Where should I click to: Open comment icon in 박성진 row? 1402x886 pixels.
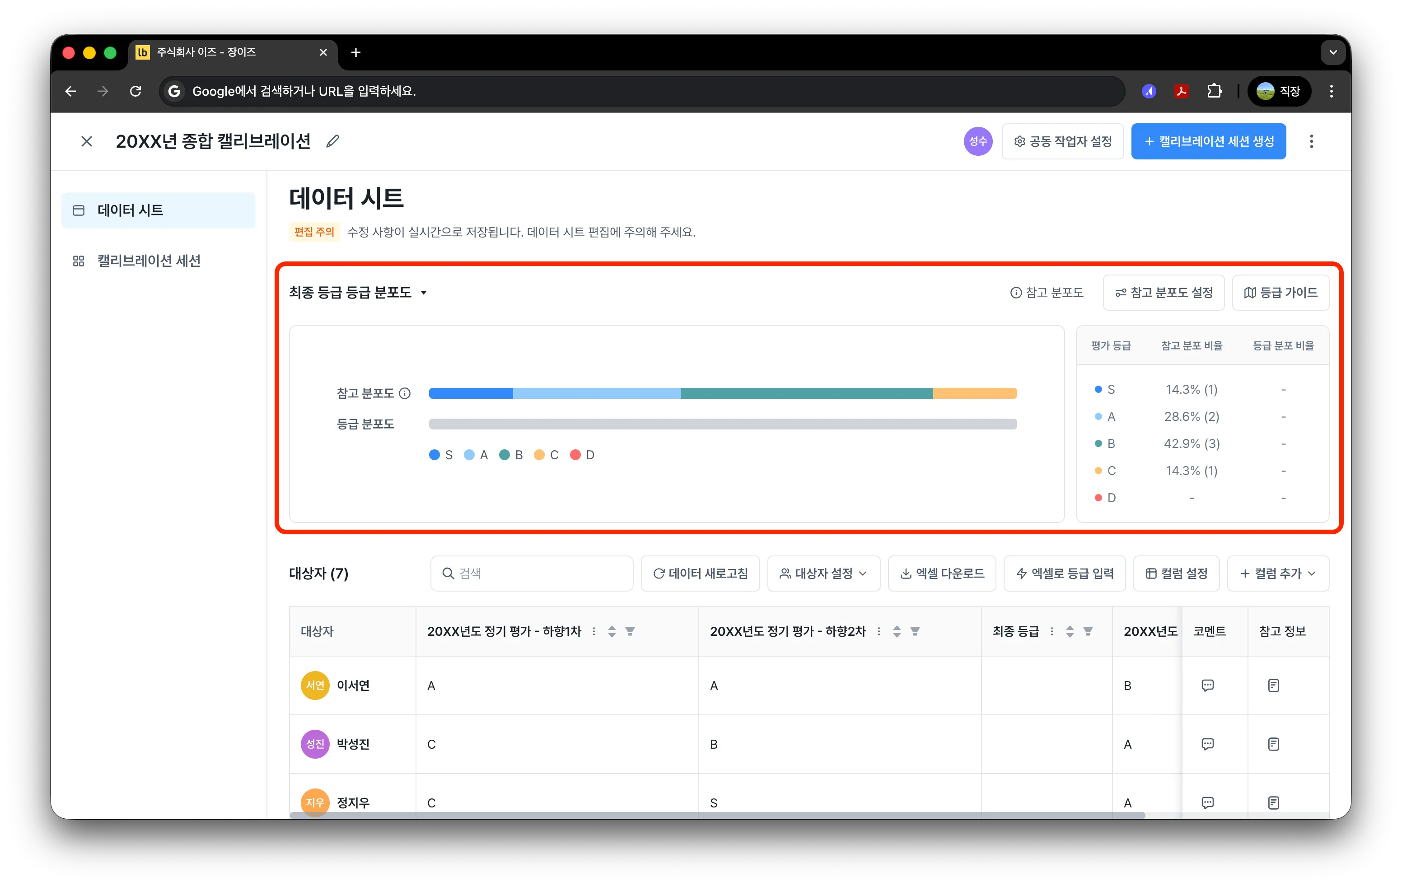1207,744
